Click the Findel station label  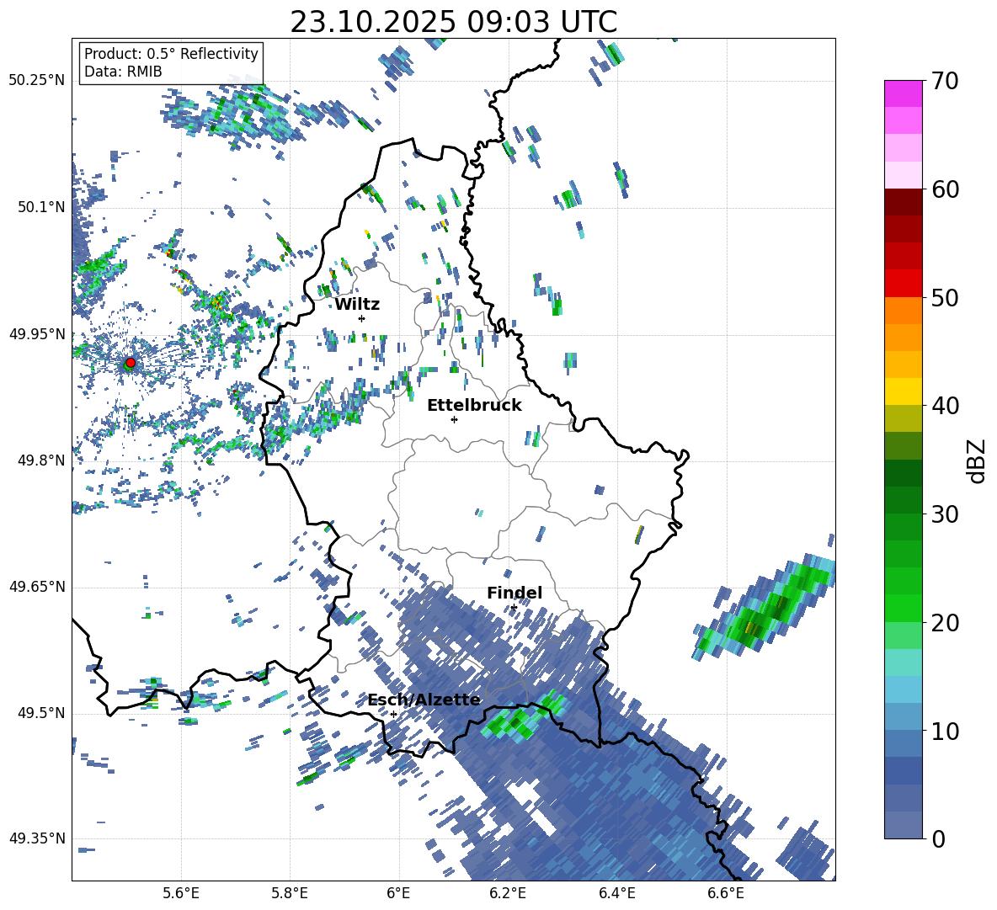(x=514, y=593)
